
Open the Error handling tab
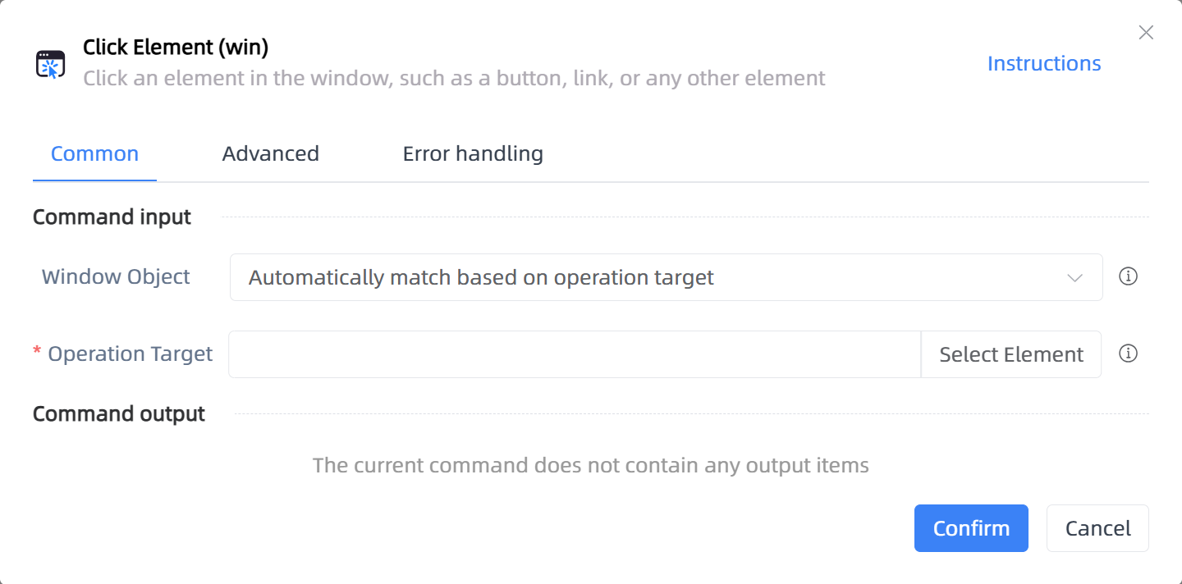pos(473,154)
